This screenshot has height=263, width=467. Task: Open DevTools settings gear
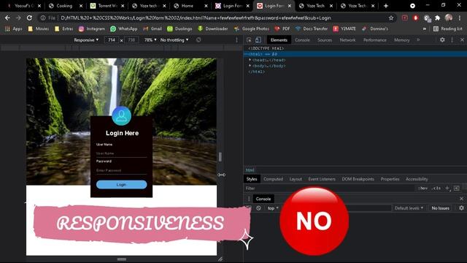click(442, 39)
